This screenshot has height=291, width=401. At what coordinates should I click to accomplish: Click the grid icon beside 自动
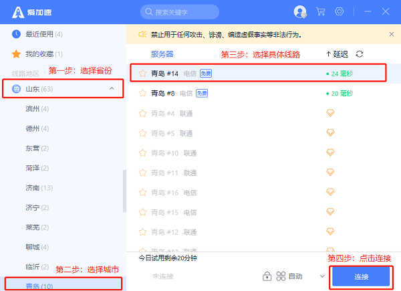(281, 276)
